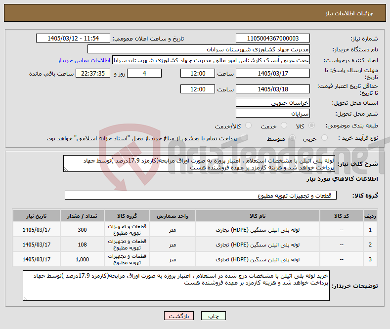Click the تاریخ نیاز column header
390x329 pixels.
click(x=37, y=216)
